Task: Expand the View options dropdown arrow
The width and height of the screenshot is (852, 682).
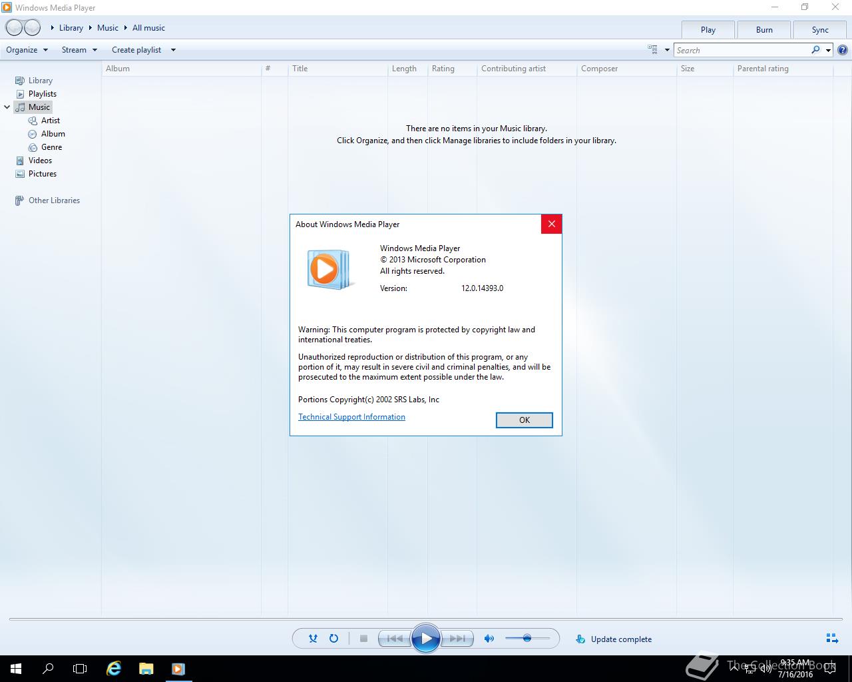Action: tap(667, 50)
